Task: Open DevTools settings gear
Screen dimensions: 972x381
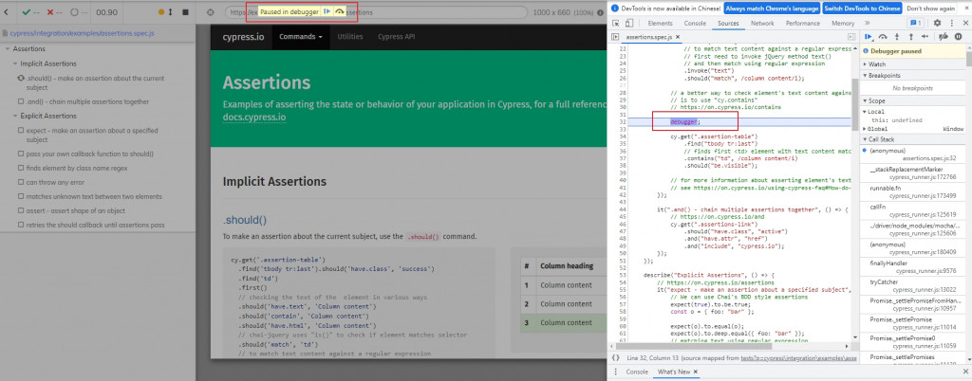Action: [937, 24]
